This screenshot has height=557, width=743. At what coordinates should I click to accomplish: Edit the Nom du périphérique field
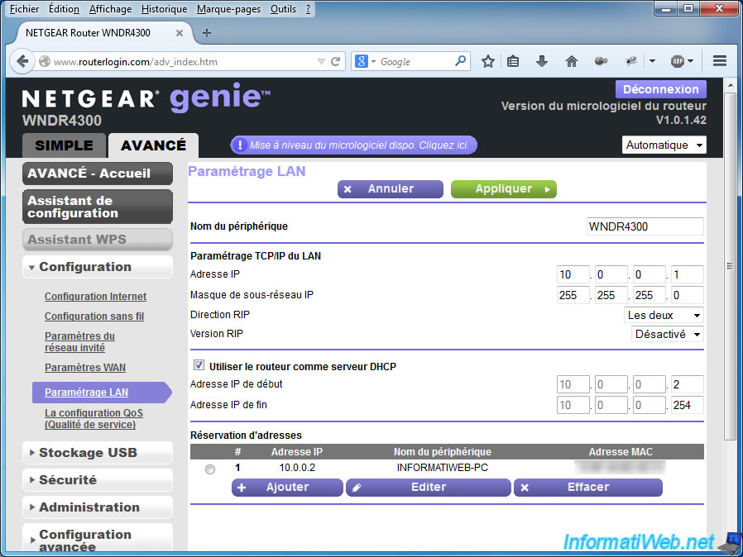coord(645,226)
